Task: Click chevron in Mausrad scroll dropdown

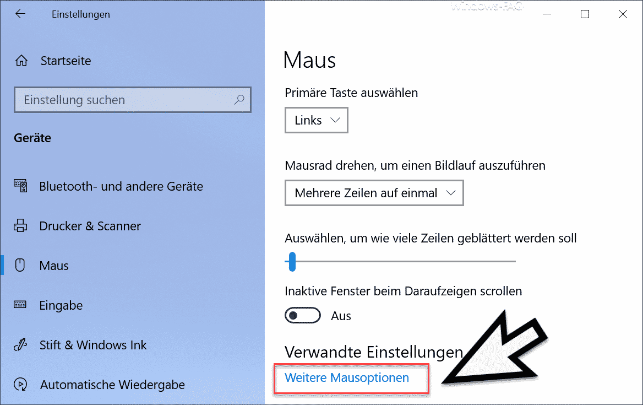Action: [451, 193]
